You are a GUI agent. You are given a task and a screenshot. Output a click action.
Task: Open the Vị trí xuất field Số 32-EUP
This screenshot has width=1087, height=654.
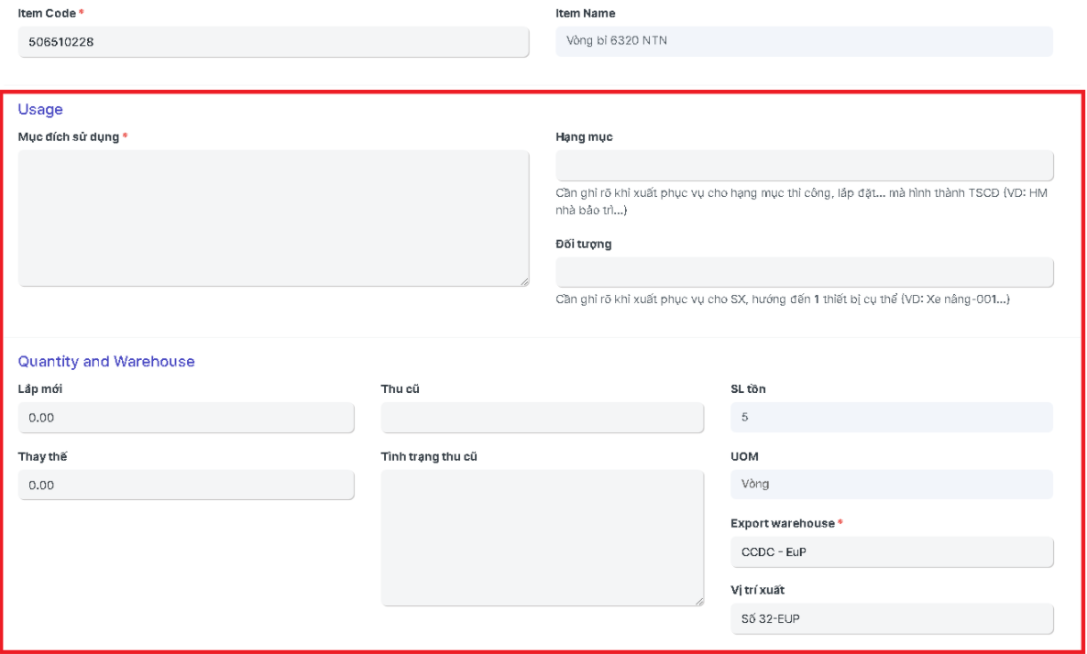pos(891,619)
